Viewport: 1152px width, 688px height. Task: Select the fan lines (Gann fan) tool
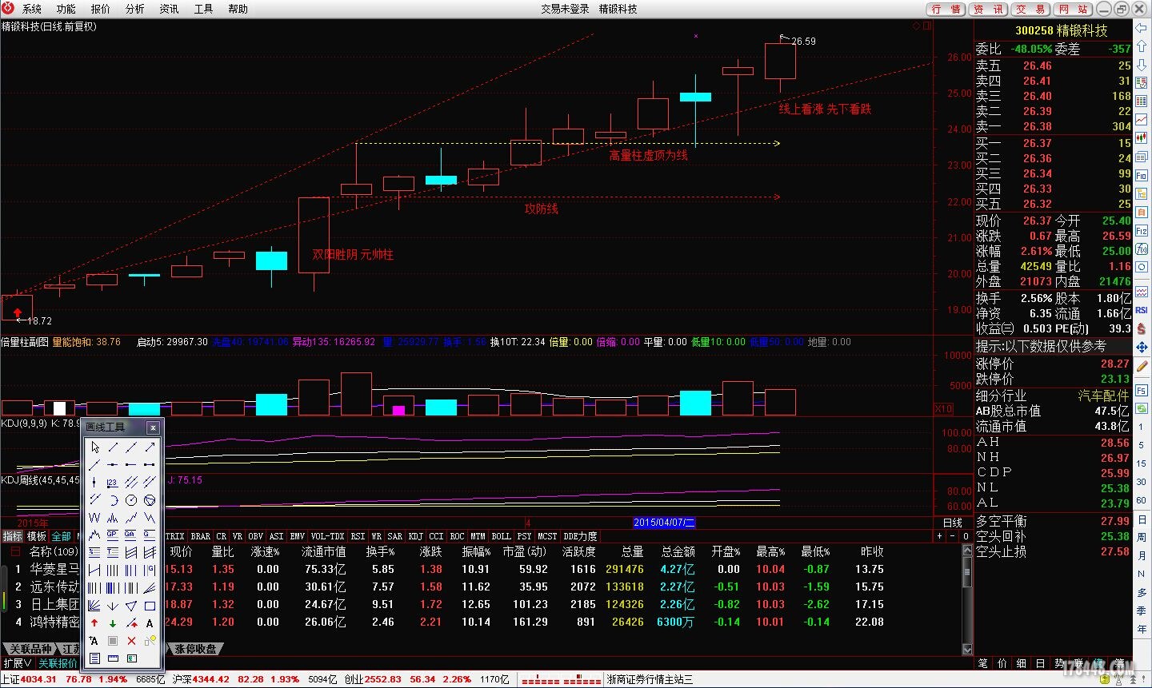94,606
